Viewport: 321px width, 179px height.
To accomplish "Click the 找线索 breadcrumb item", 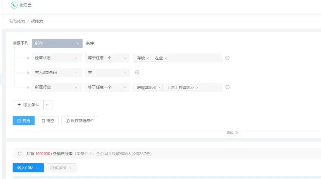I will point(37,21).
